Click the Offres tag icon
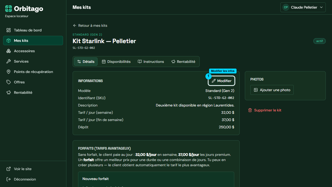This screenshot has height=187, width=332. (x=9, y=82)
